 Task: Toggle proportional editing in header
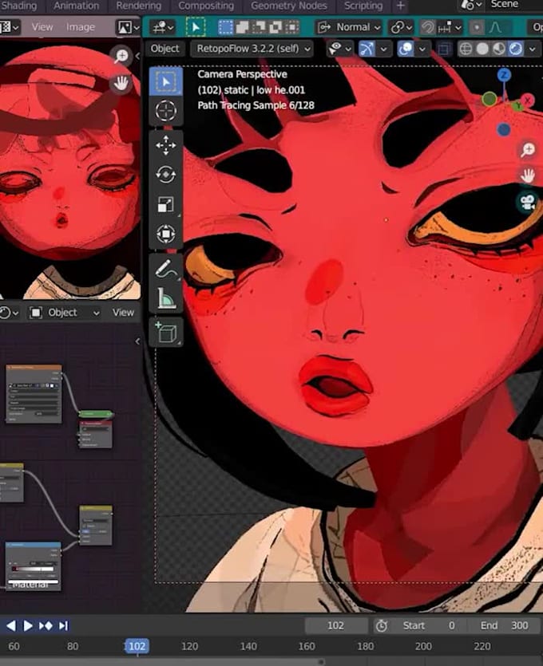tap(477, 28)
